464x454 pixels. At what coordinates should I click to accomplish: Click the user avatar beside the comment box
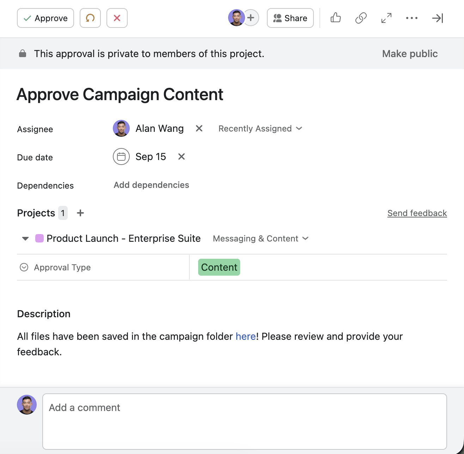click(27, 405)
